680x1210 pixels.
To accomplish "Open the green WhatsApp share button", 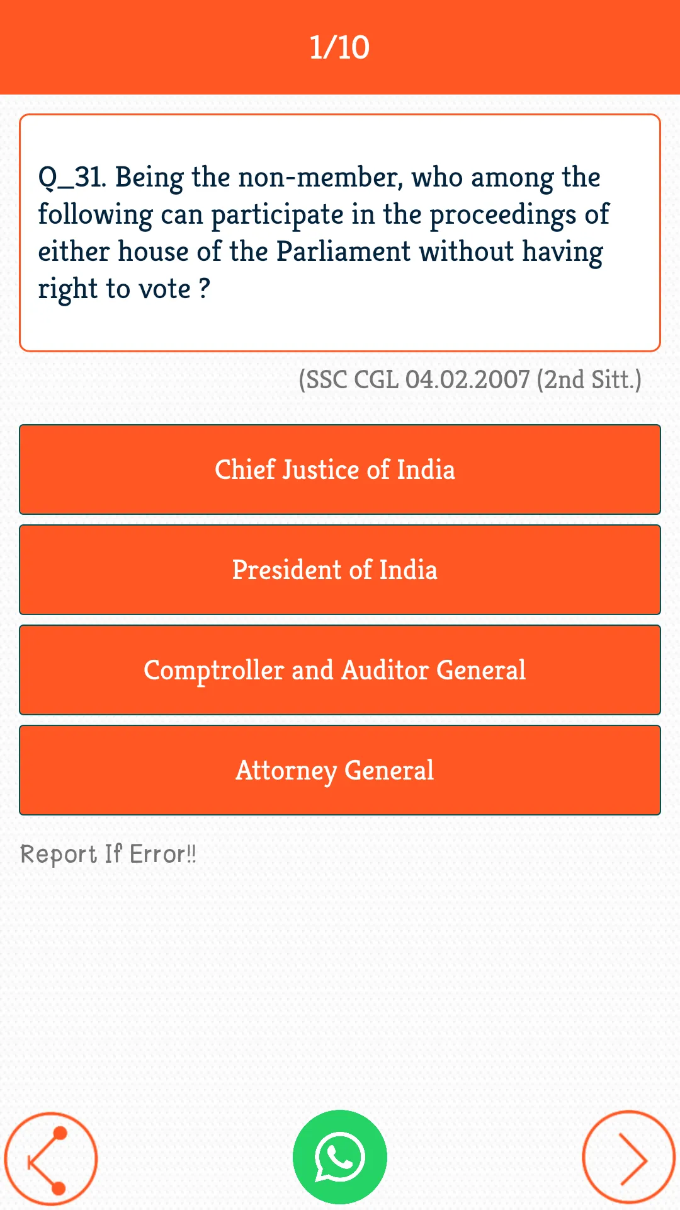I will tap(340, 1157).
